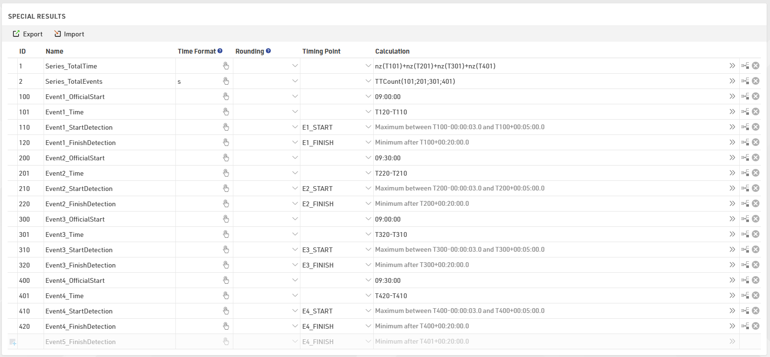Open the Rounding column help icon
This screenshot has width=770, height=357.
268,51
